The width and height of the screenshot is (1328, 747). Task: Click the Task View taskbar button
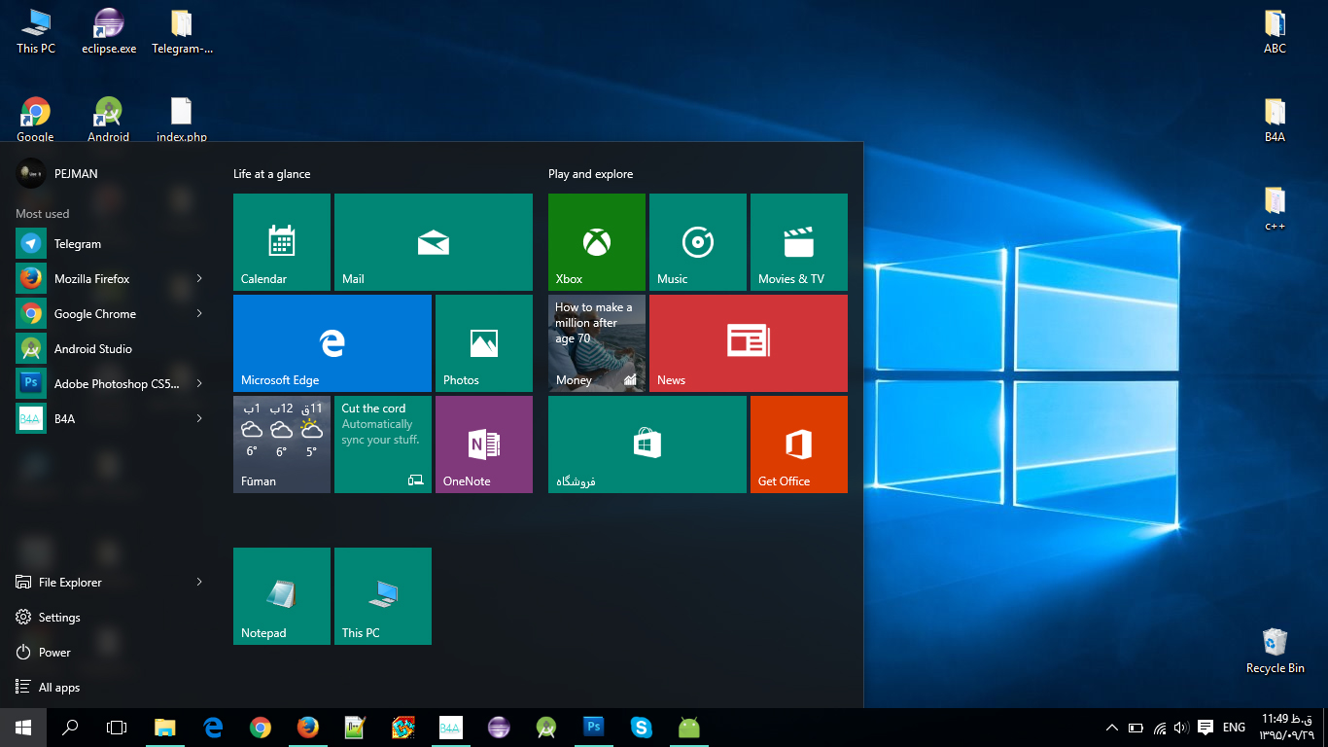pos(117,727)
